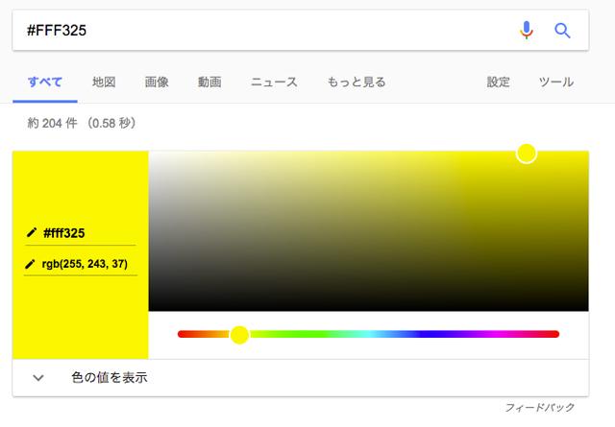Viewport: 615px width, 427px height.
Task: Click the pencil icon beside #fff325
Action: (x=32, y=232)
